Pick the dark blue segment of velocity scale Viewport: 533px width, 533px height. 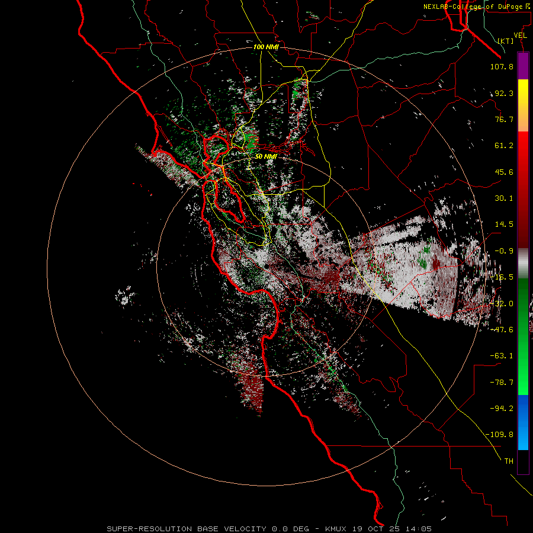click(523, 408)
